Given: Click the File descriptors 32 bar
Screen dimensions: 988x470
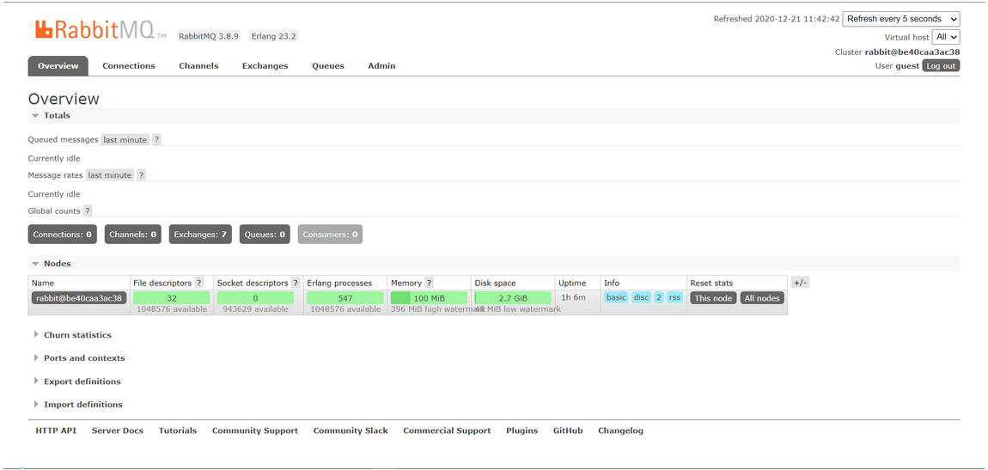Looking at the screenshot, I should [x=171, y=298].
